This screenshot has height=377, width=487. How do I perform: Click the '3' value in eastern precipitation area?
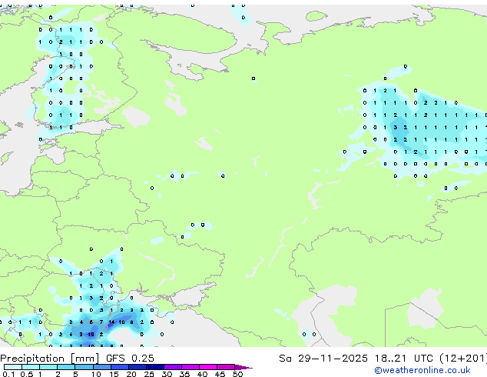[395, 127]
